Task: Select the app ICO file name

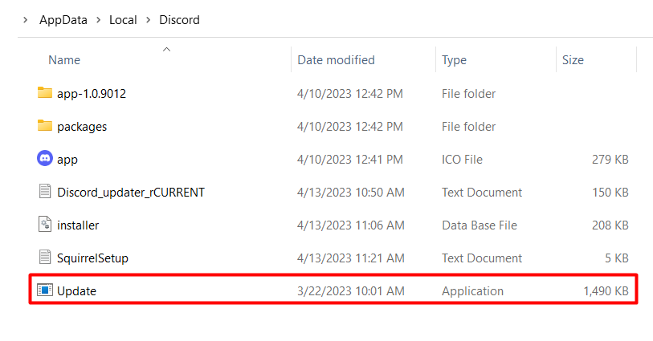Action: (x=67, y=160)
